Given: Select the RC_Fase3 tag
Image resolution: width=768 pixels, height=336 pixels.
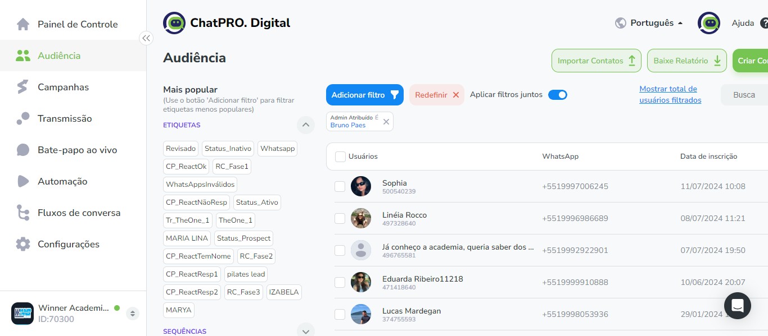Looking at the screenshot, I should [243, 292].
